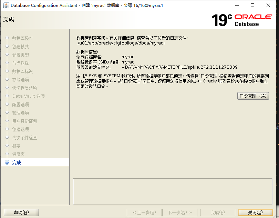Open 口令管理 to view locked accounts
The width and height of the screenshot is (279, 218).
tap(253, 96)
